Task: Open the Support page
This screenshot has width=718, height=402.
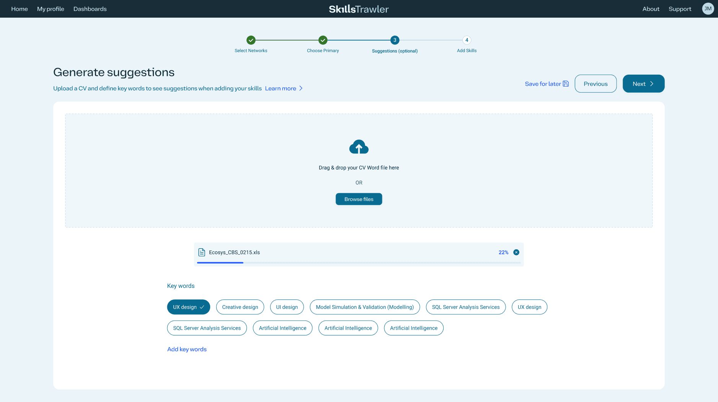Action: (x=680, y=9)
